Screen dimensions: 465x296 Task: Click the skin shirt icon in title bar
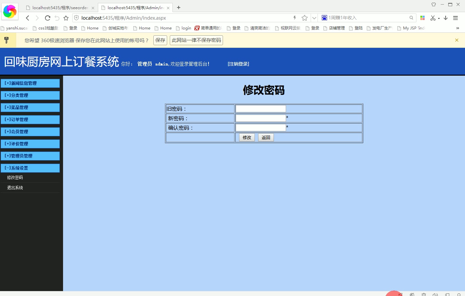(x=433, y=5)
